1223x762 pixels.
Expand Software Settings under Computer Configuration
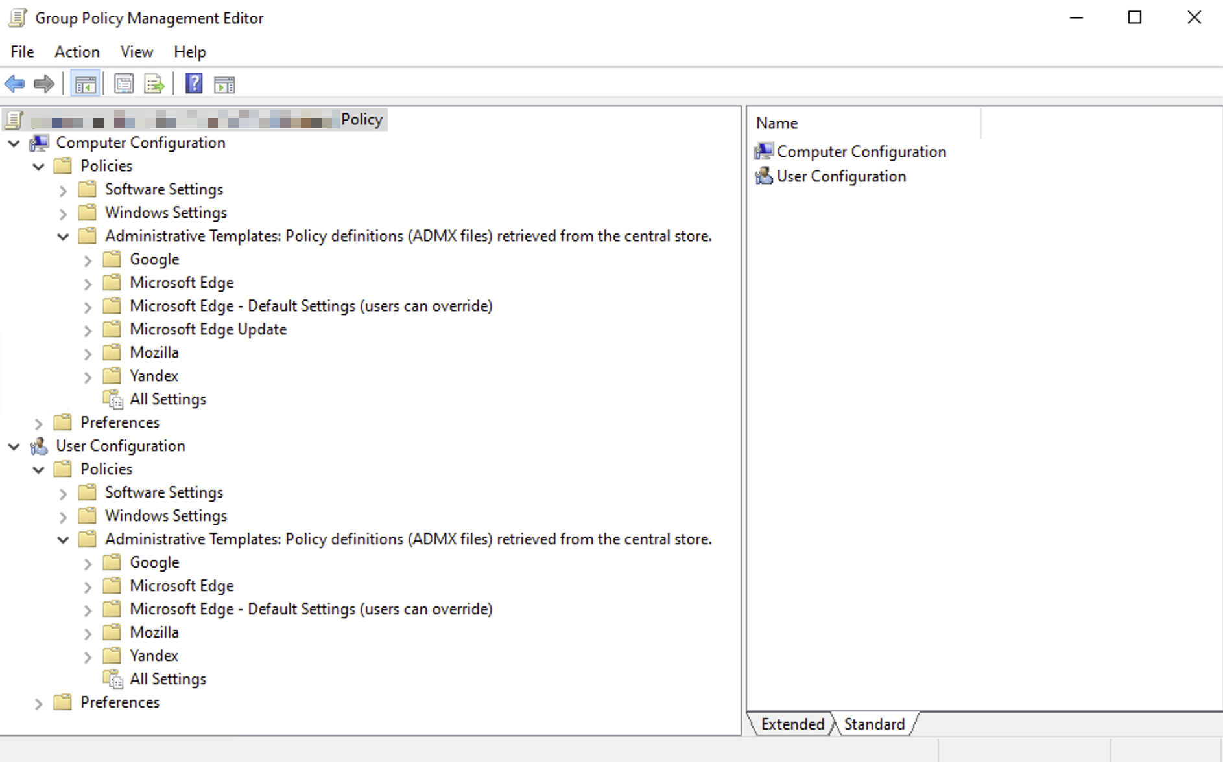tap(63, 190)
